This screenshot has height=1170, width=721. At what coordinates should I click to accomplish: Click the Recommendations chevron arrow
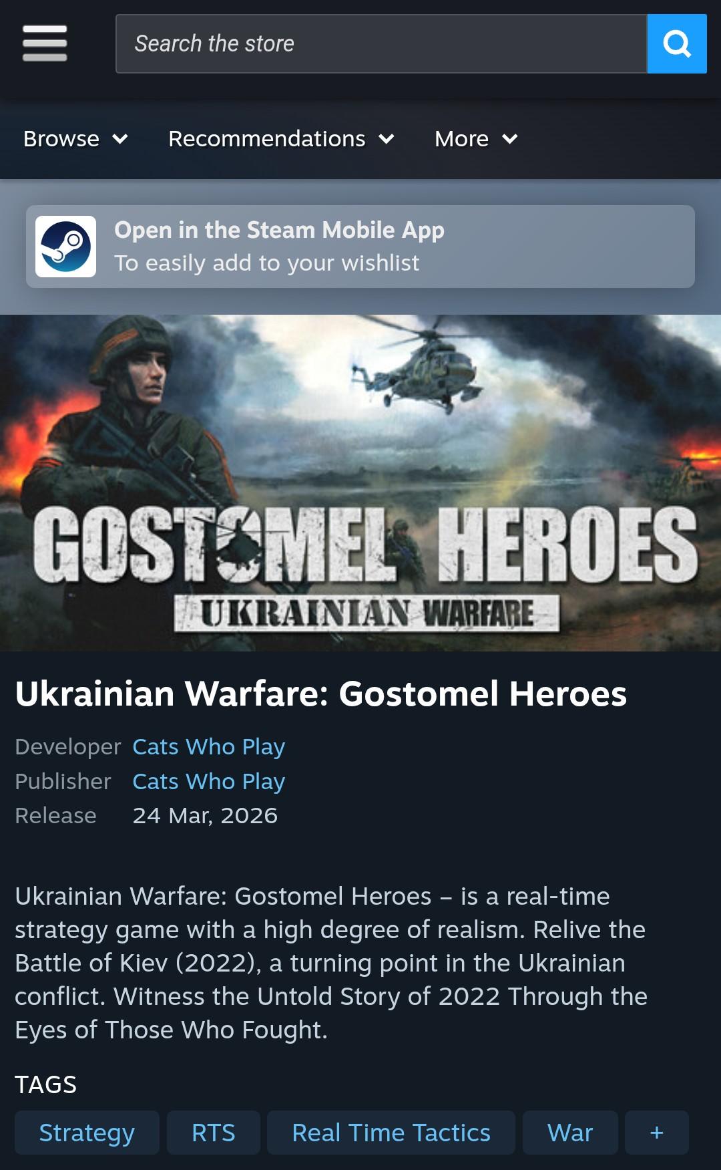(387, 139)
